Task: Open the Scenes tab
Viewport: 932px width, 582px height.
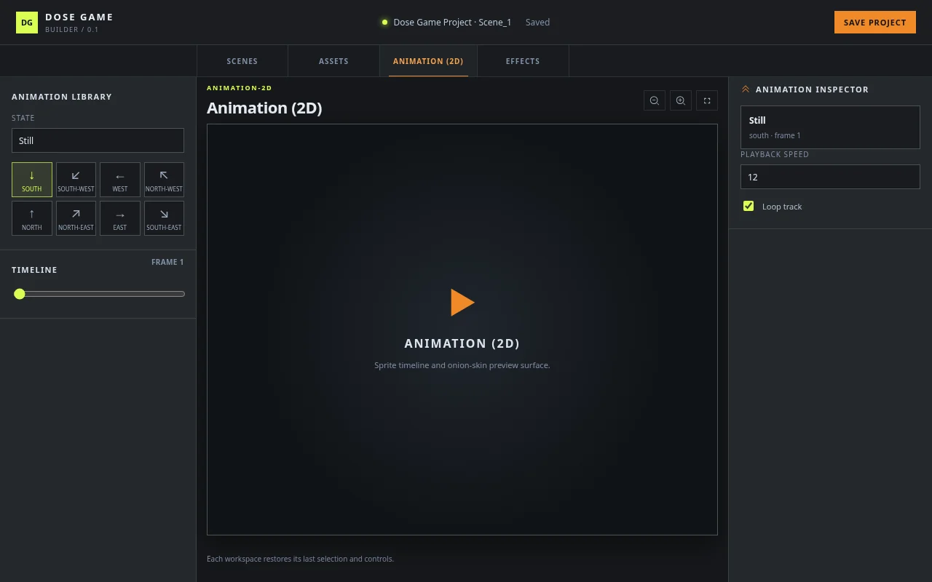Action: click(x=242, y=61)
